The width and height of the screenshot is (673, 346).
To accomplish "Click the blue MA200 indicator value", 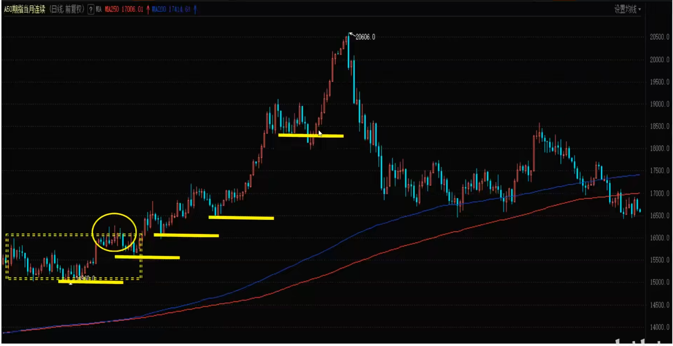I will coord(171,10).
